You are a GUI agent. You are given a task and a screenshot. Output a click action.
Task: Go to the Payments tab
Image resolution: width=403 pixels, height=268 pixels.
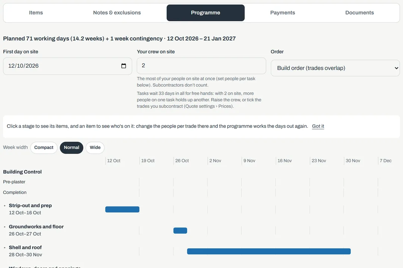[x=282, y=13]
